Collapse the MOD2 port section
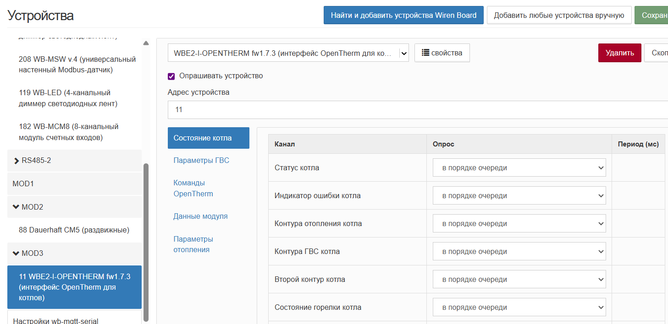Screen dimensions: 668x324 tap(17, 207)
